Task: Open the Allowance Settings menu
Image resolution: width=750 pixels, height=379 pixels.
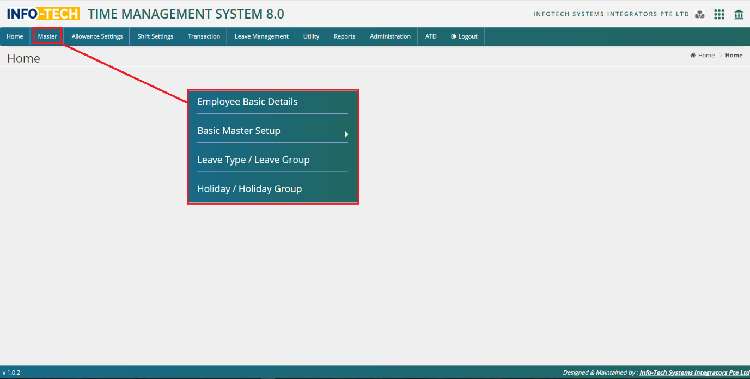Action: point(97,36)
